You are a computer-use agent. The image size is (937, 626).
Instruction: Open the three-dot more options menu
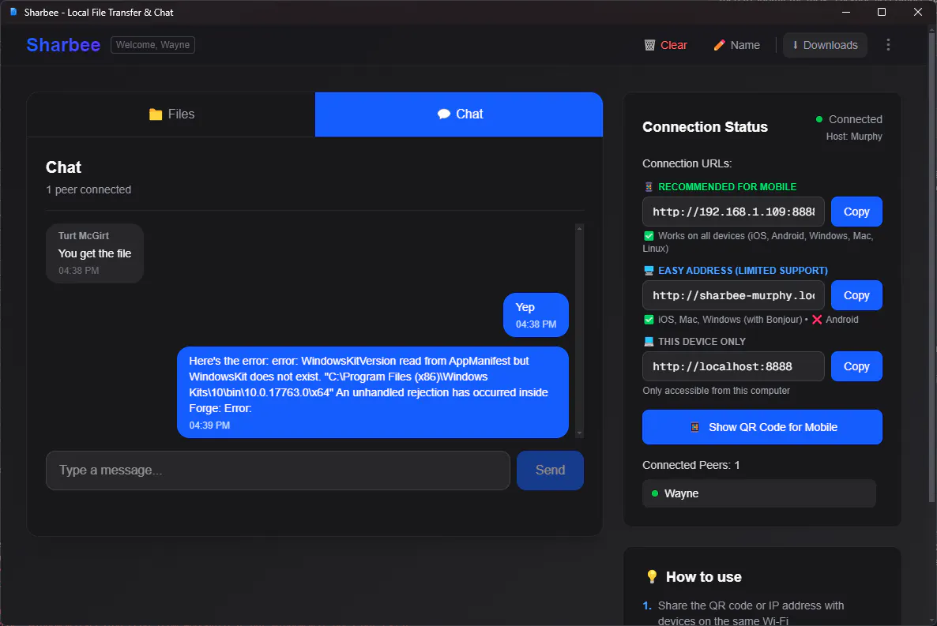[888, 45]
